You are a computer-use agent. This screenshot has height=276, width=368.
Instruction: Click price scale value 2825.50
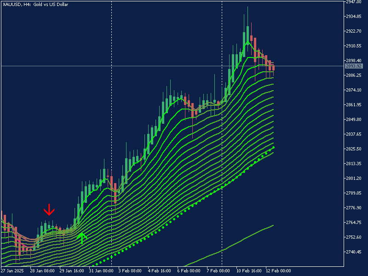(x=354, y=149)
